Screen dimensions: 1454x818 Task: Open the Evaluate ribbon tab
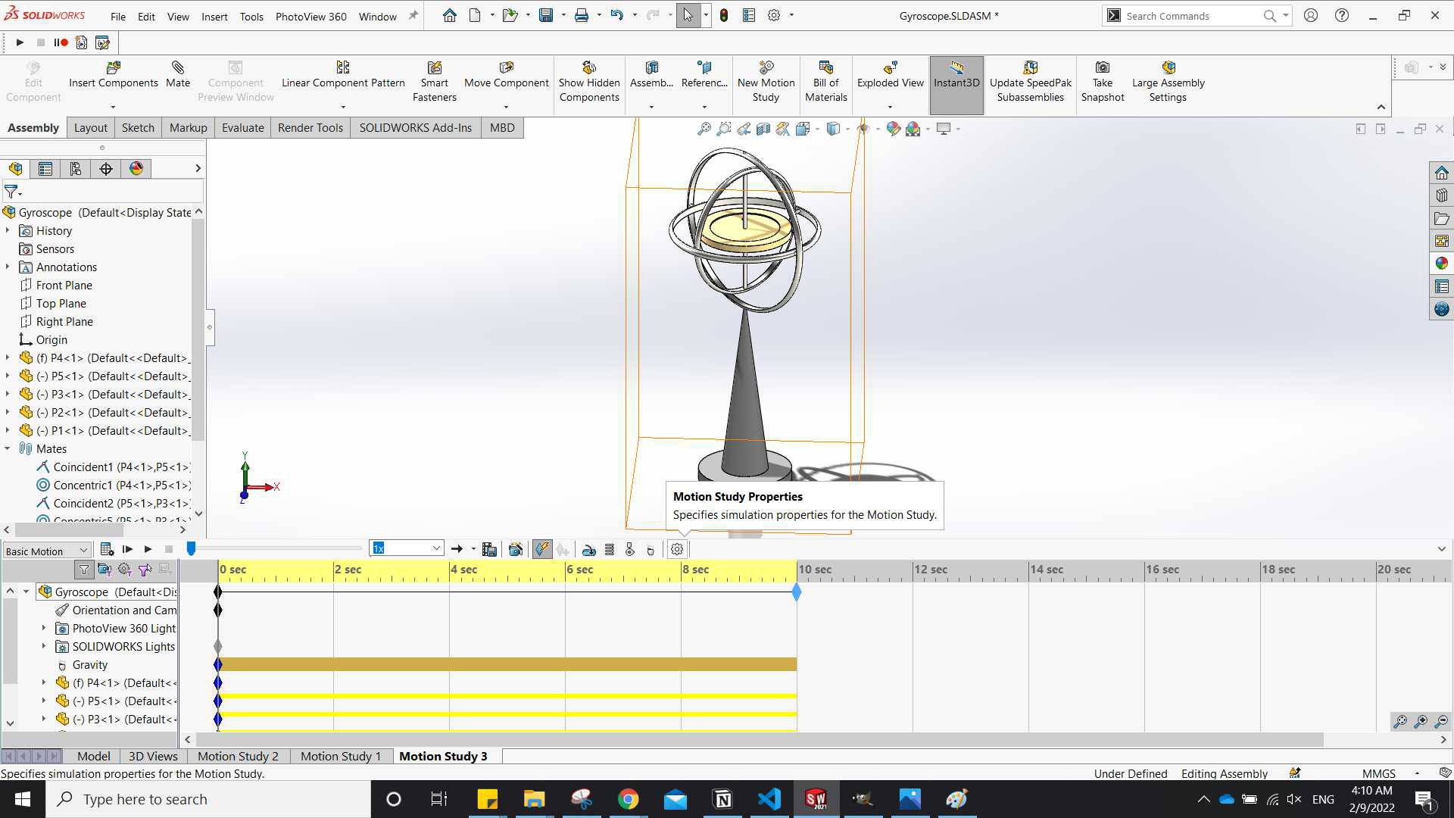pyautogui.click(x=242, y=127)
